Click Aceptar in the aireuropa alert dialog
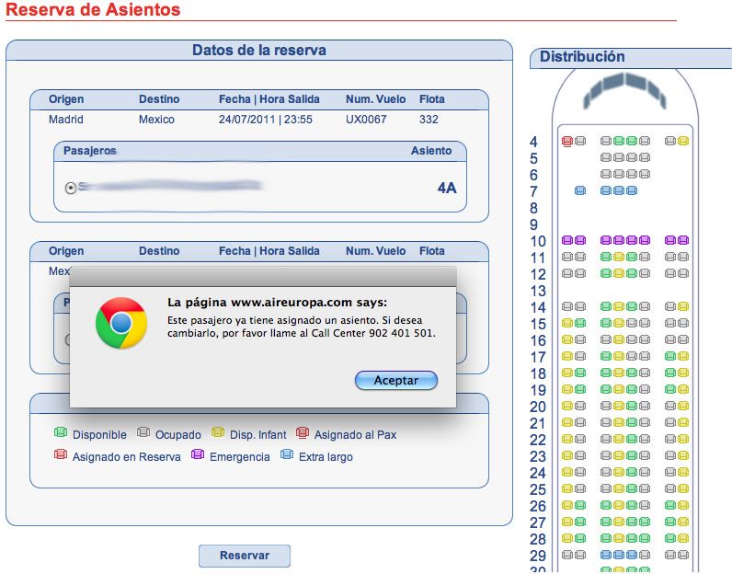The image size is (732, 574). pyautogui.click(x=395, y=380)
